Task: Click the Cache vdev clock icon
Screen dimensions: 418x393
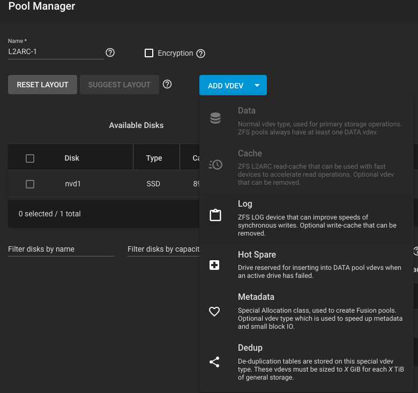Action: point(215,164)
